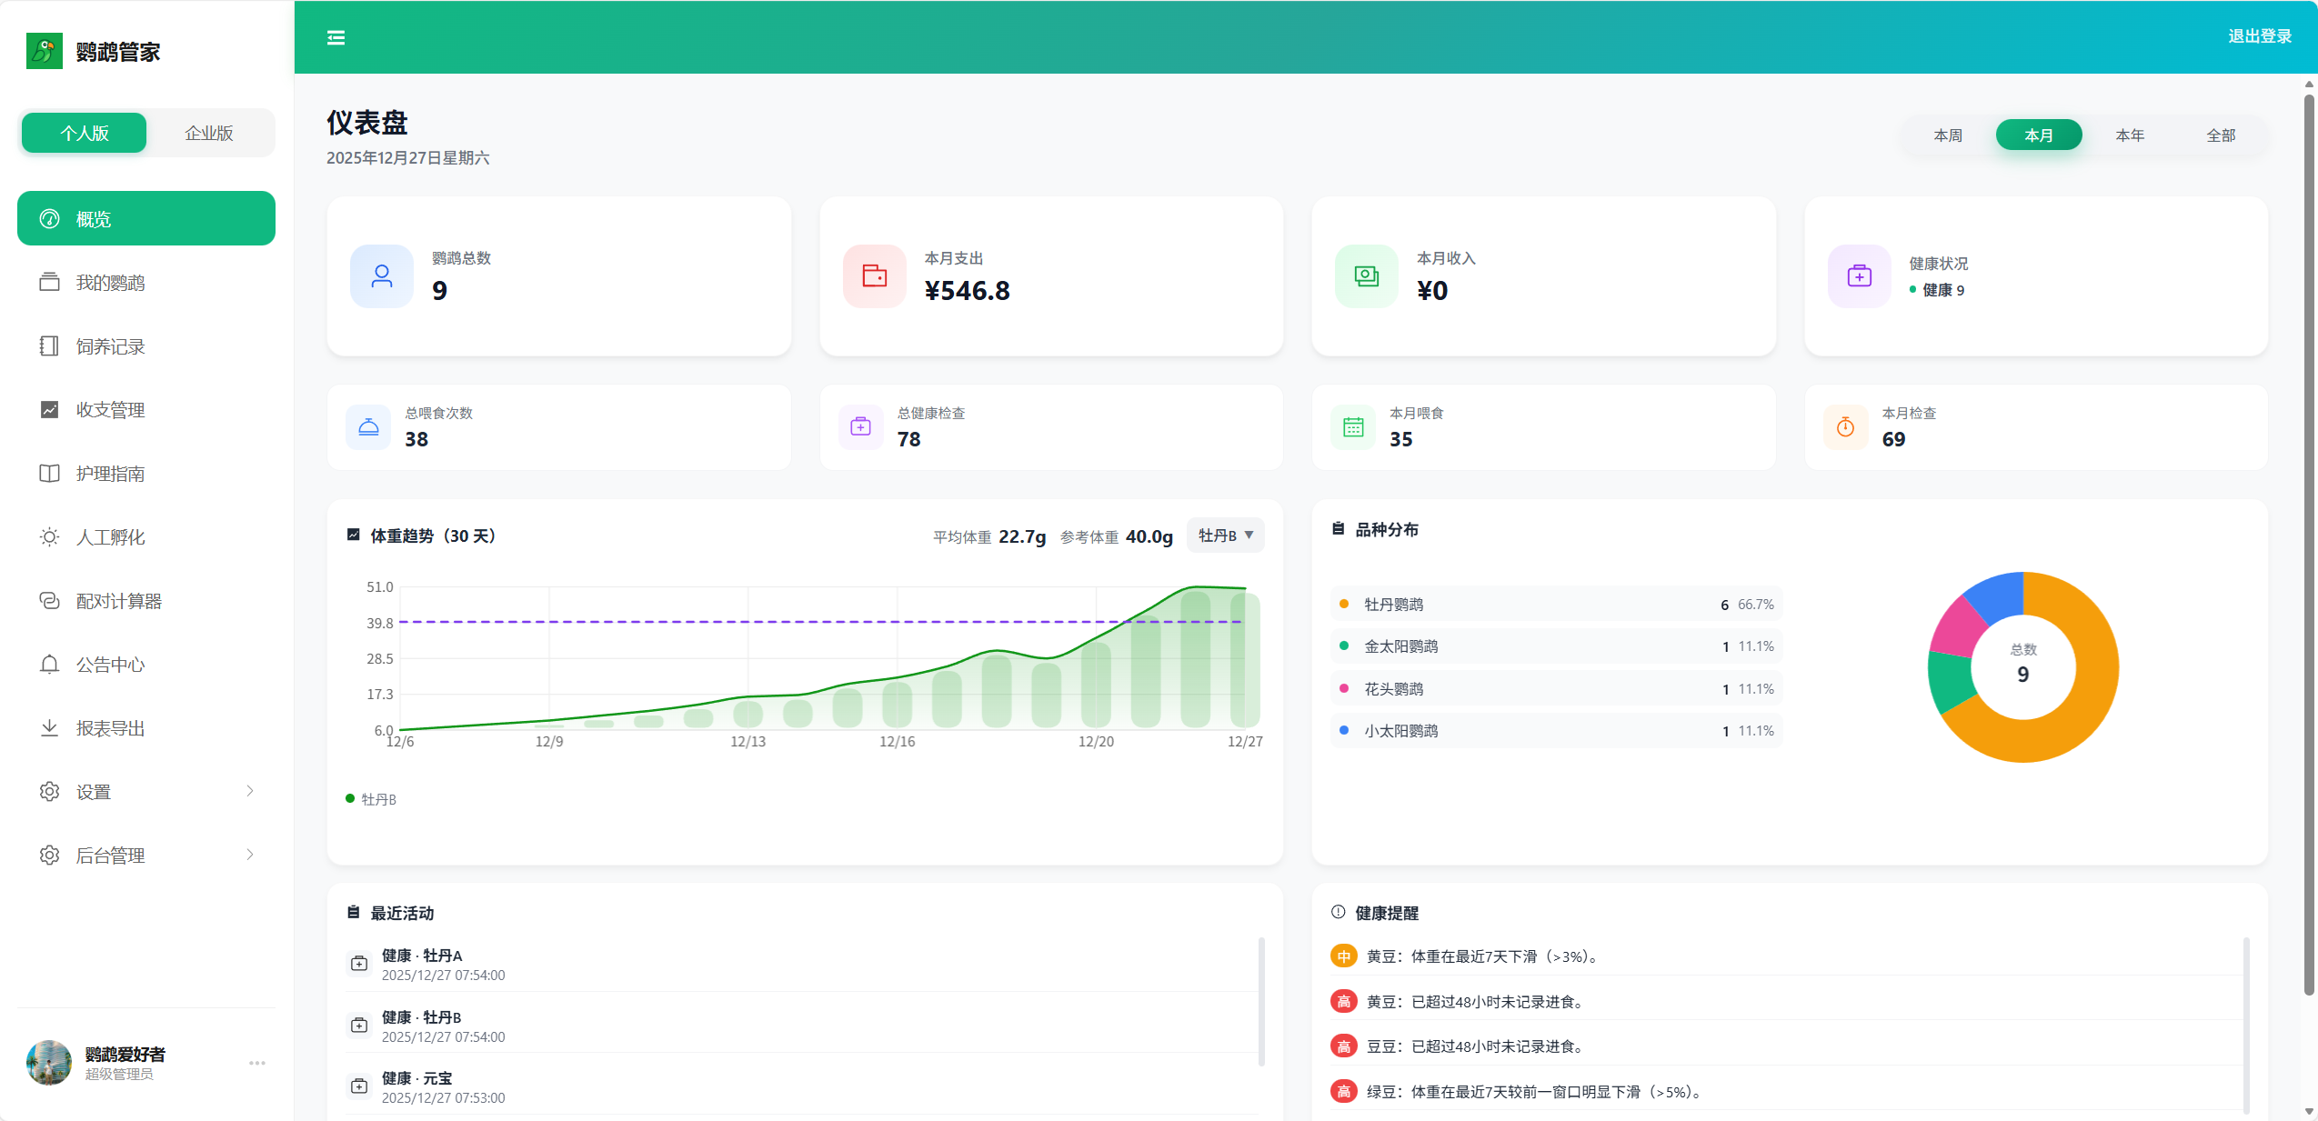Click the three-dot icon beside 鹦鹉爱好者
The height and width of the screenshot is (1121, 2318).
(x=257, y=1063)
